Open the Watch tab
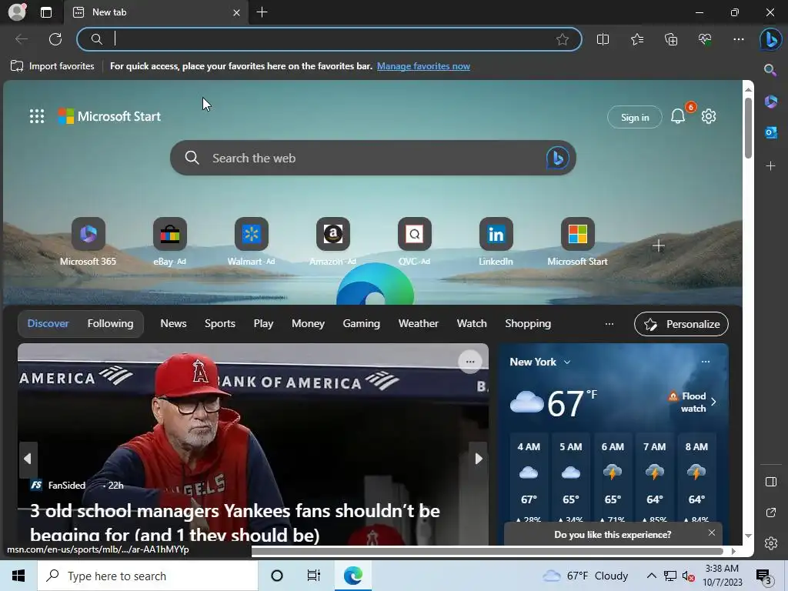The height and width of the screenshot is (591, 788). (472, 324)
